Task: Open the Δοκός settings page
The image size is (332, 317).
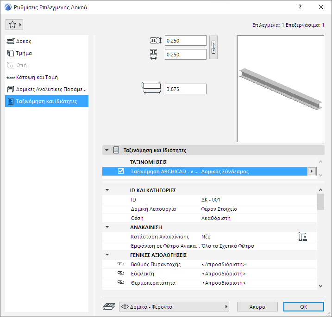Action: 47,41
